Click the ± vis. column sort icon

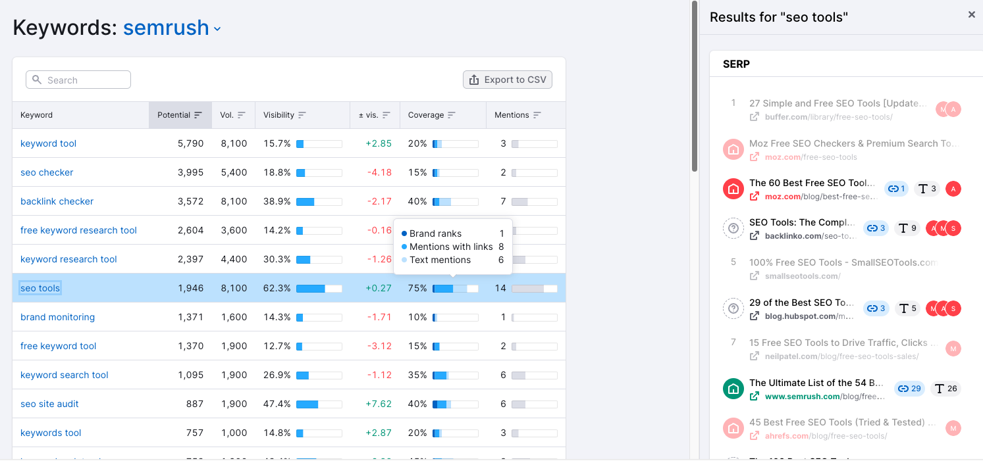(386, 115)
